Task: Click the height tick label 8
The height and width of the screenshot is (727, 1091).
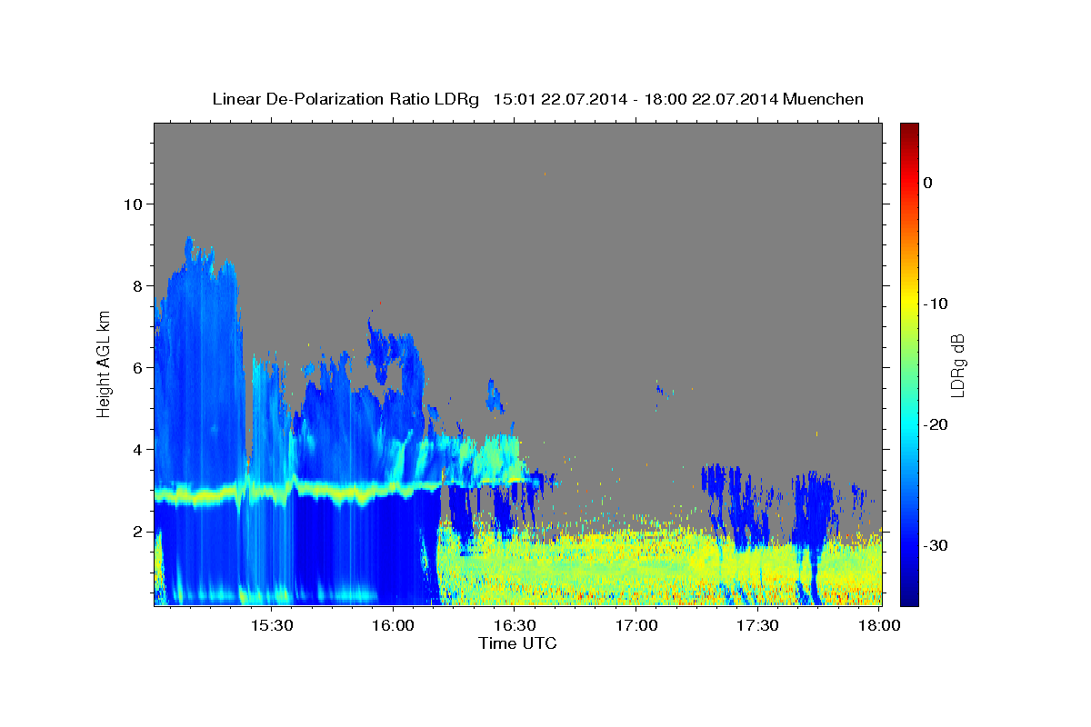Action: [x=136, y=285]
